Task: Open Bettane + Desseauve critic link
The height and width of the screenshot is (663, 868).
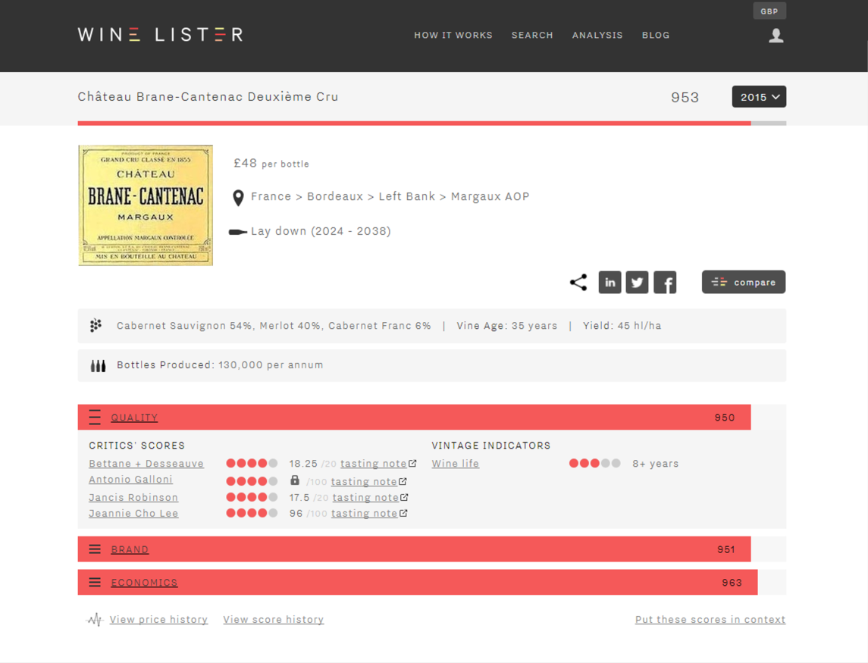Action: pyautogui.click(x=146, y=464)
